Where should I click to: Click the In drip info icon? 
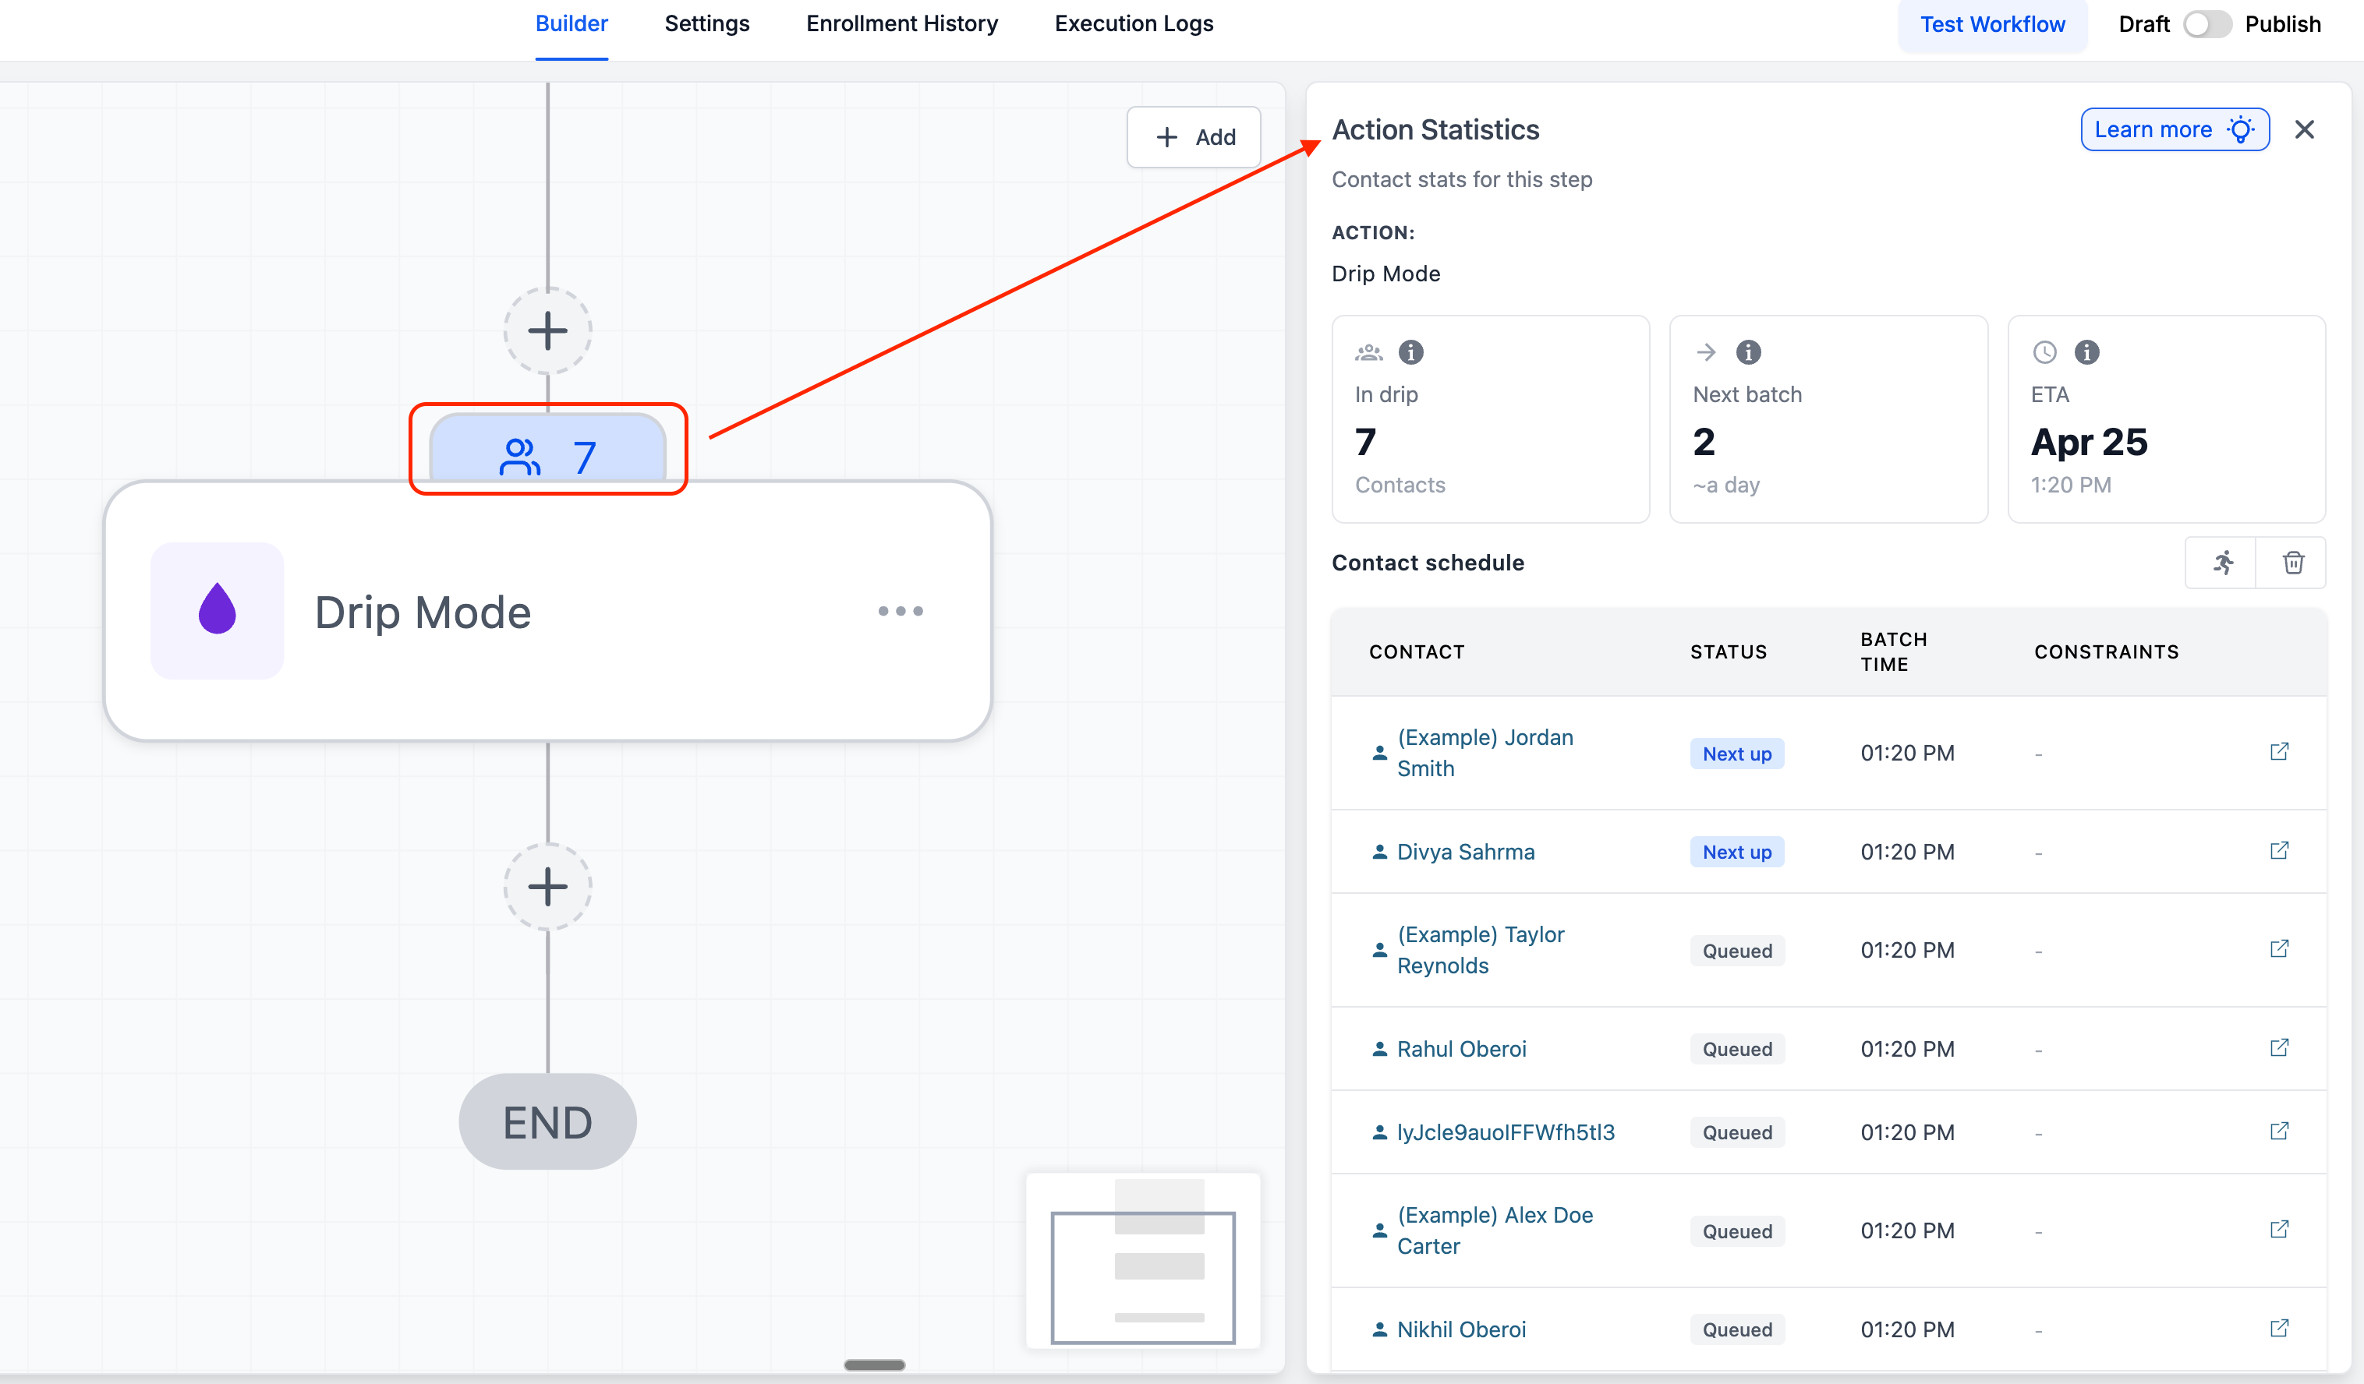point(1411,351)
